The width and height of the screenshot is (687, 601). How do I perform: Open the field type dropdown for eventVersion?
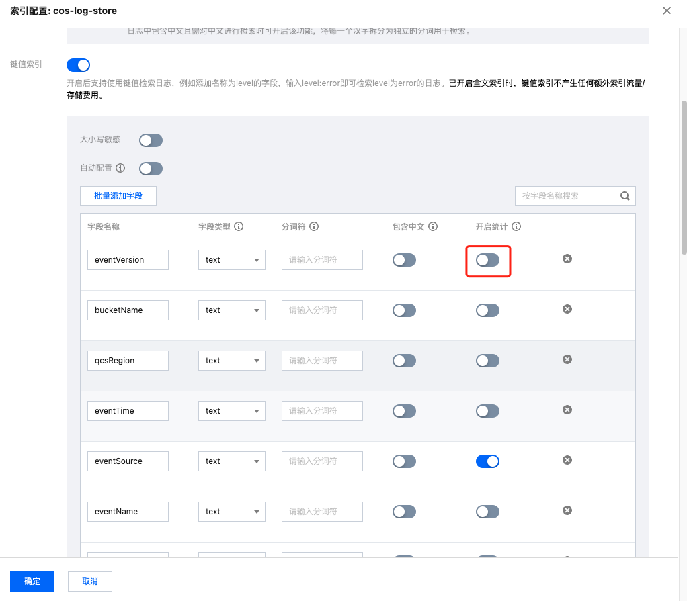click(x=231, y=260)
